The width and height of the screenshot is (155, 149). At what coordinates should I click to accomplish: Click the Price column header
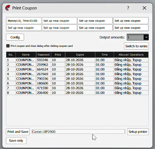point(58,55)
